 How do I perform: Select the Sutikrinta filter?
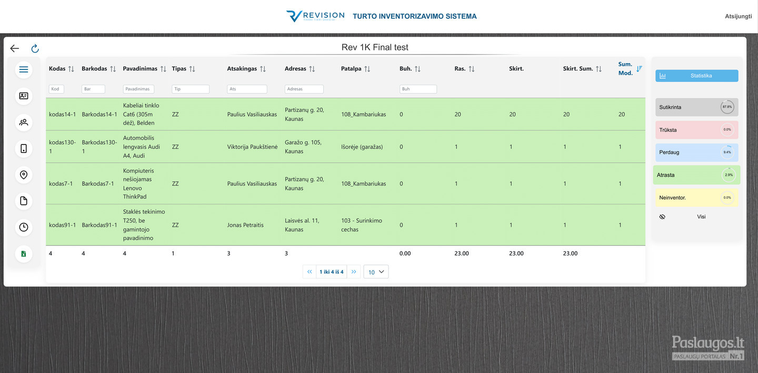click(697, 107)
